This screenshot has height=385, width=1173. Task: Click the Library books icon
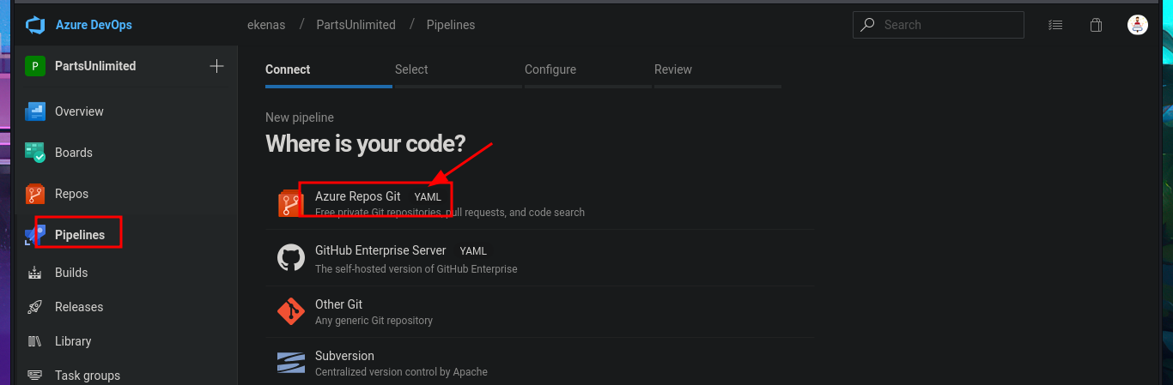(x=35, y=341)
